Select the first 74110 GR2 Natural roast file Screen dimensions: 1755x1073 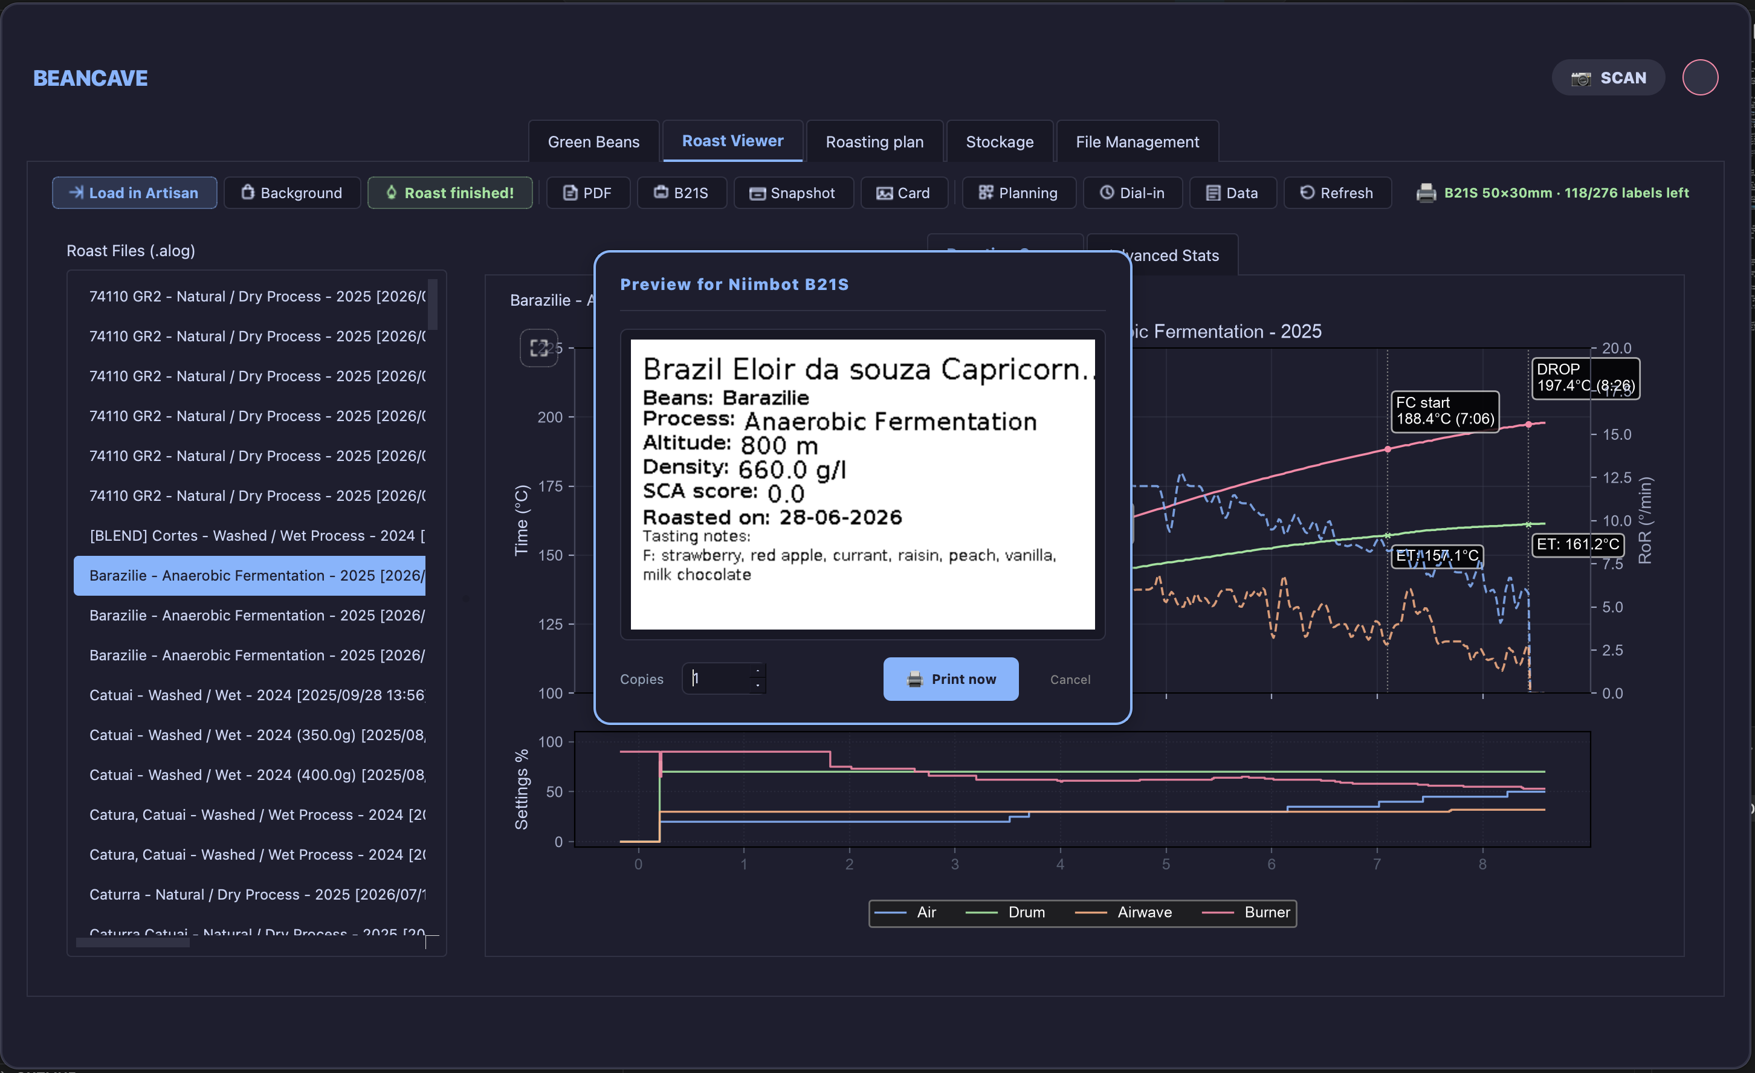249,296
